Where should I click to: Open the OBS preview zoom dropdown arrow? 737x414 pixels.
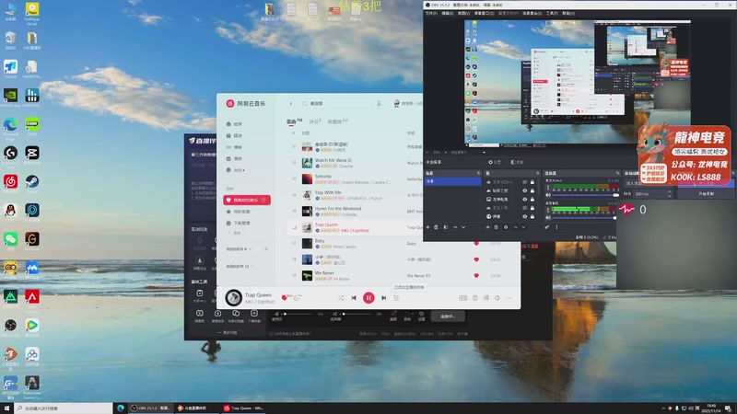click(x=484, y=152)
